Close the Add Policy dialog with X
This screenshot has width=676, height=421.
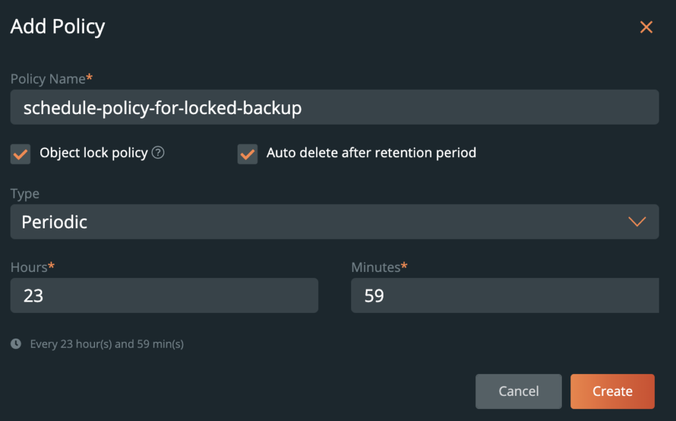(646, 27)
